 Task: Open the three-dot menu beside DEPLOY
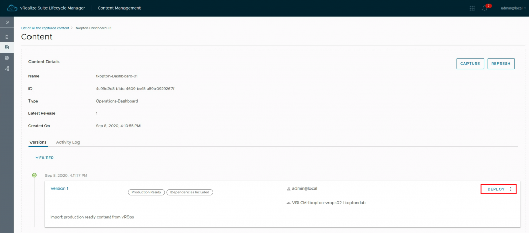(511, 189)
